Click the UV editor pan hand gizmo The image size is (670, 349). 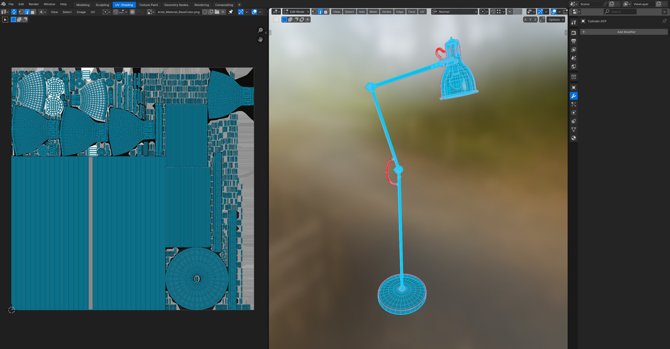click(x=260, y=39)
